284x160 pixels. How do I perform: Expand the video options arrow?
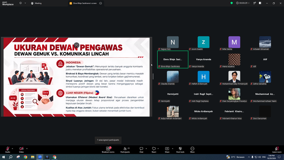(27, 148)
